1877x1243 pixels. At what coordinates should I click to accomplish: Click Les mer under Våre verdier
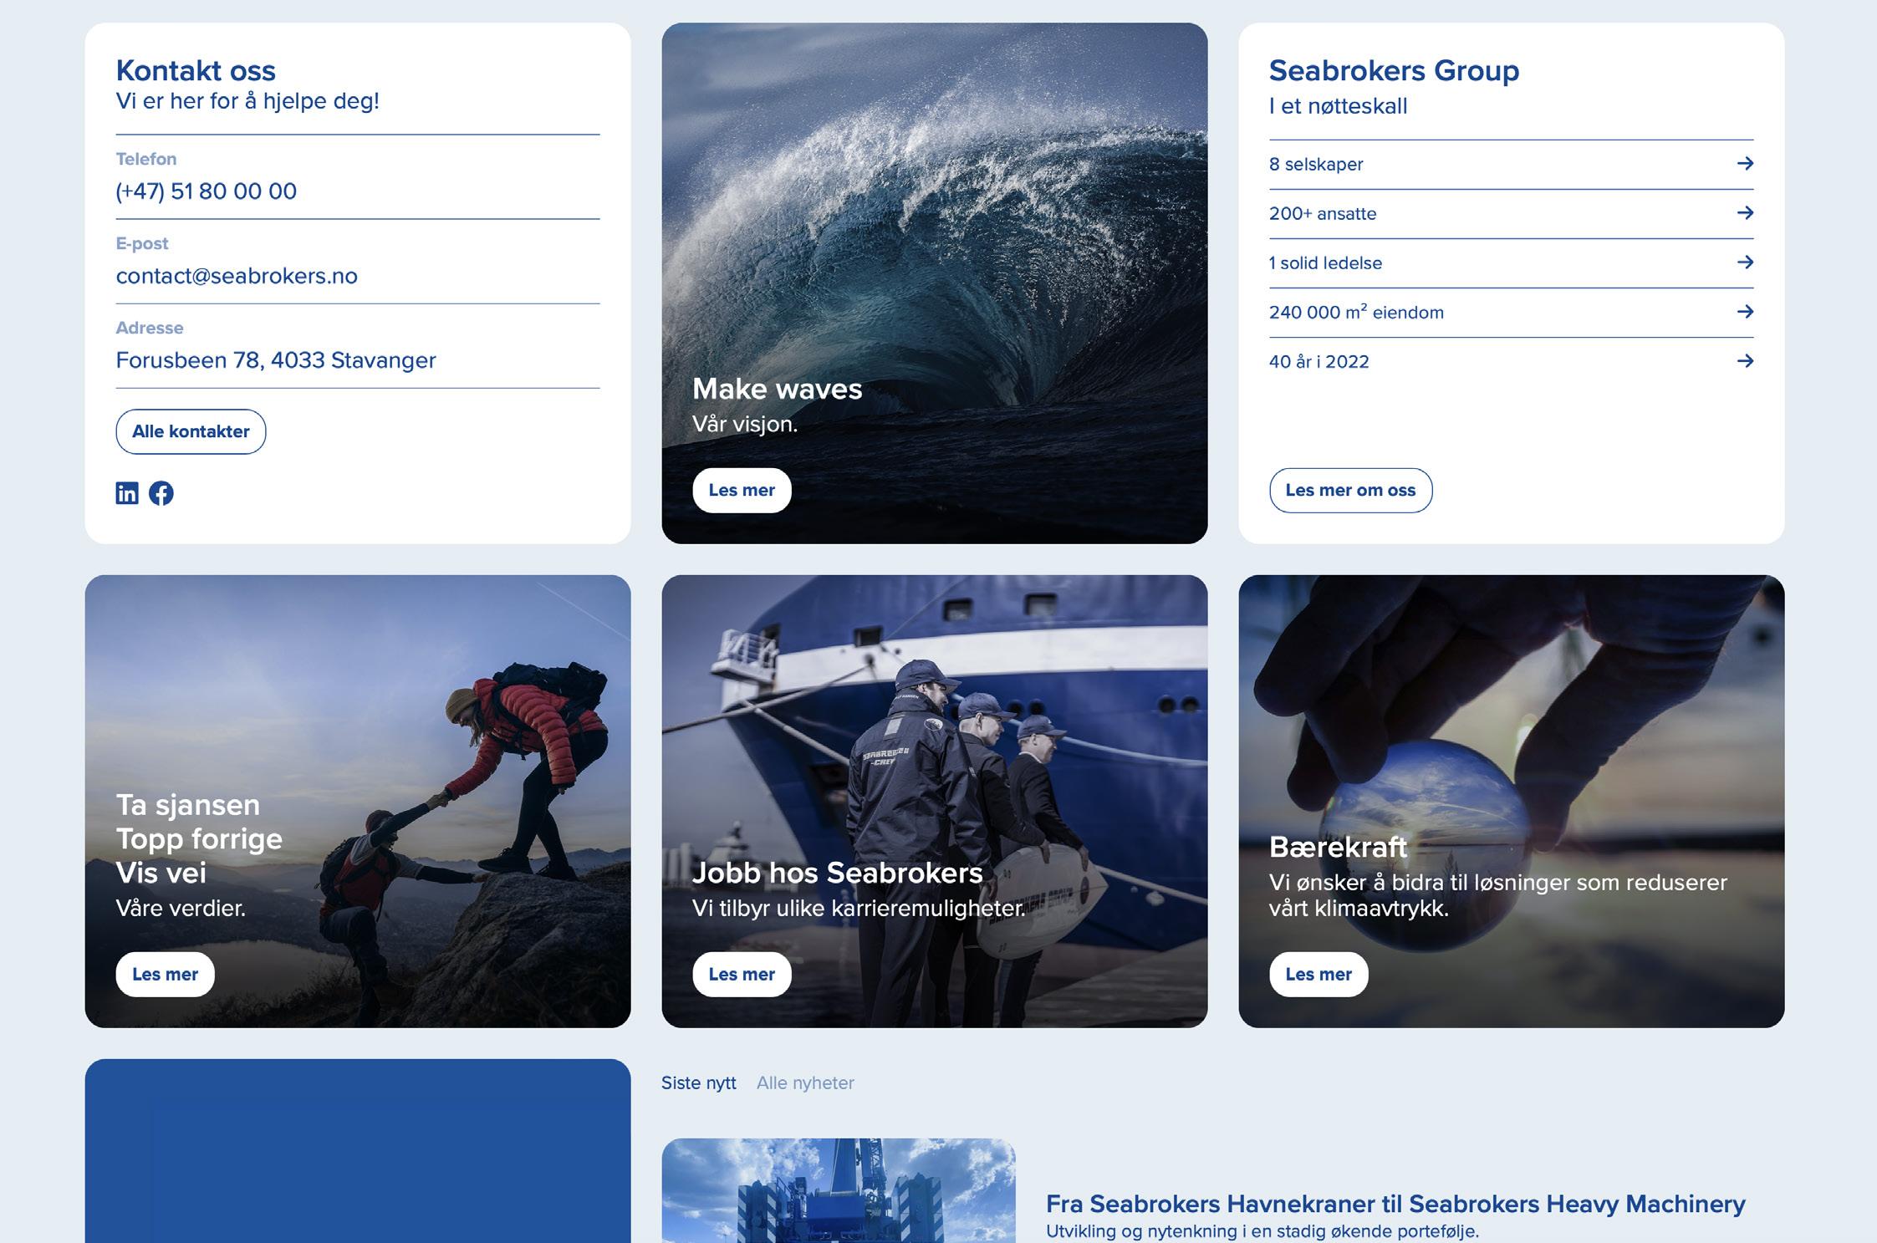coord(165,975)
